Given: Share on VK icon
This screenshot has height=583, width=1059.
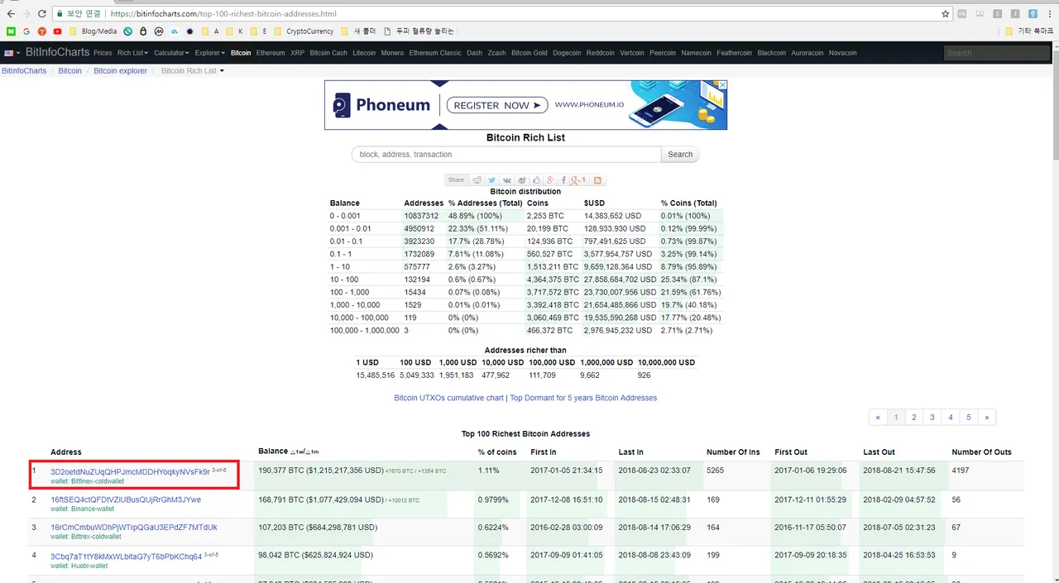Looking at the screenshot, I should [506, 179].
